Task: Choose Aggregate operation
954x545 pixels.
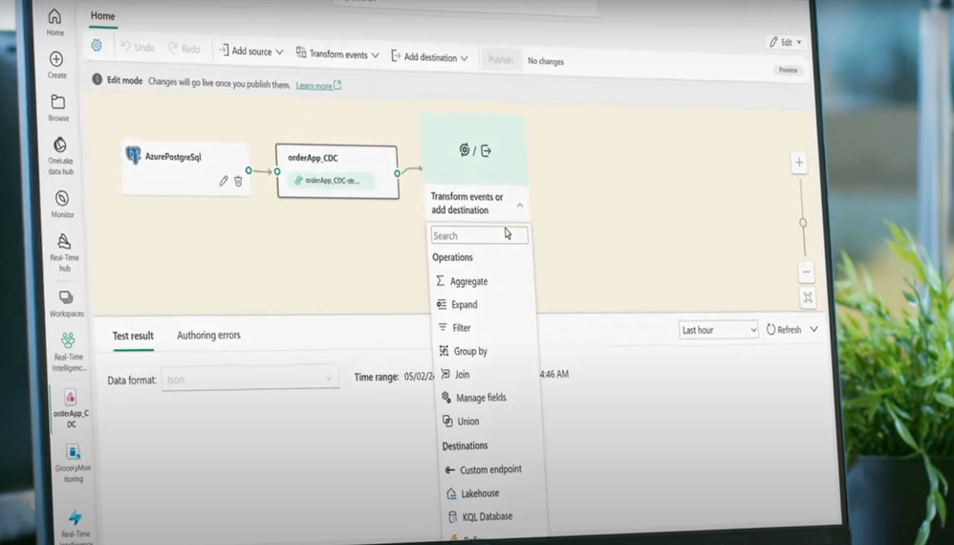Action: tap(463, 281)
